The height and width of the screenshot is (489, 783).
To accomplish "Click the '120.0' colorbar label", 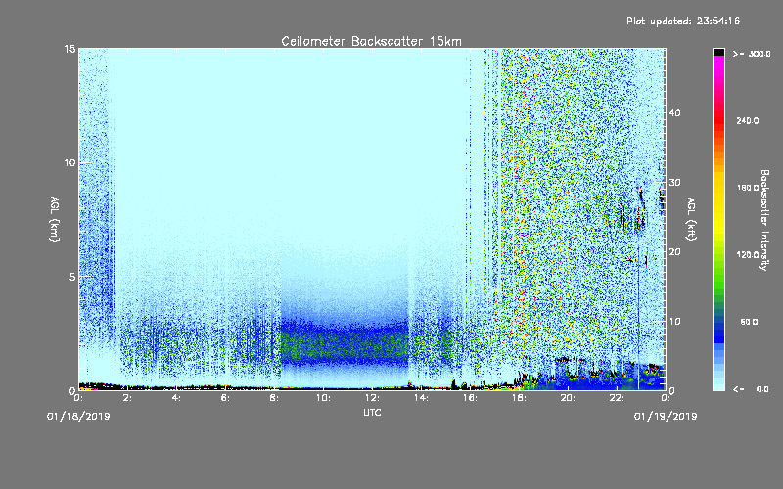I will point(748,255).
